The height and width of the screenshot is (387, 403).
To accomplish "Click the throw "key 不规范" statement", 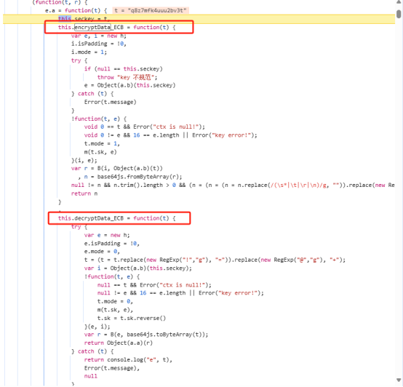I will 127,77.
